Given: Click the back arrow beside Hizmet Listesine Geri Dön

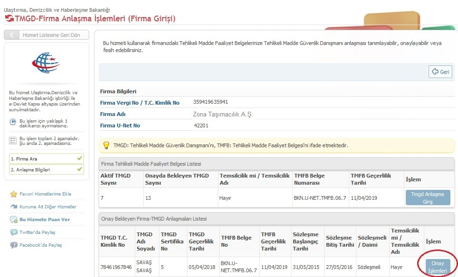Looking at the screenshot, I should [12, 35].
